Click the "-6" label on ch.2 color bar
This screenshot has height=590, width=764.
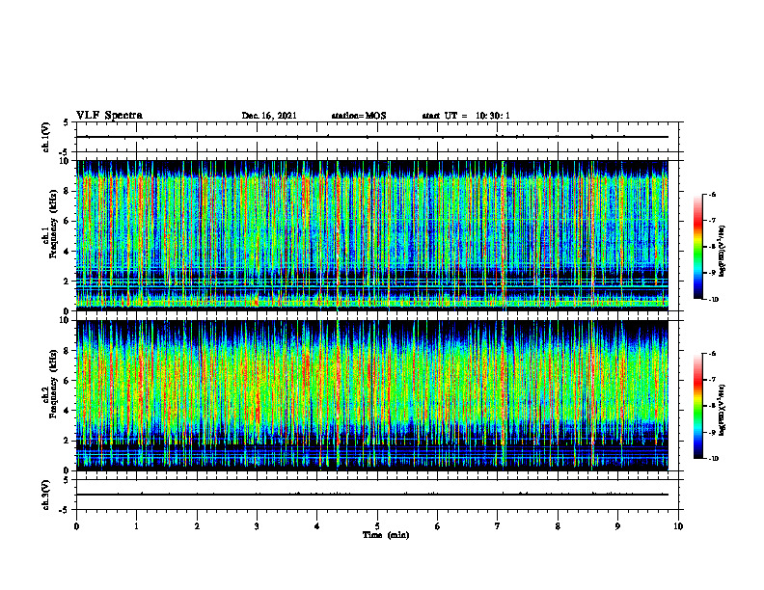(712, 354)
